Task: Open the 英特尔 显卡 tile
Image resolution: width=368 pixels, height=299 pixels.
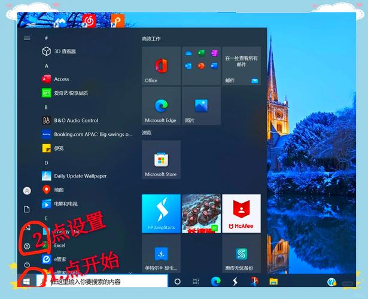Action: (161, 254)
